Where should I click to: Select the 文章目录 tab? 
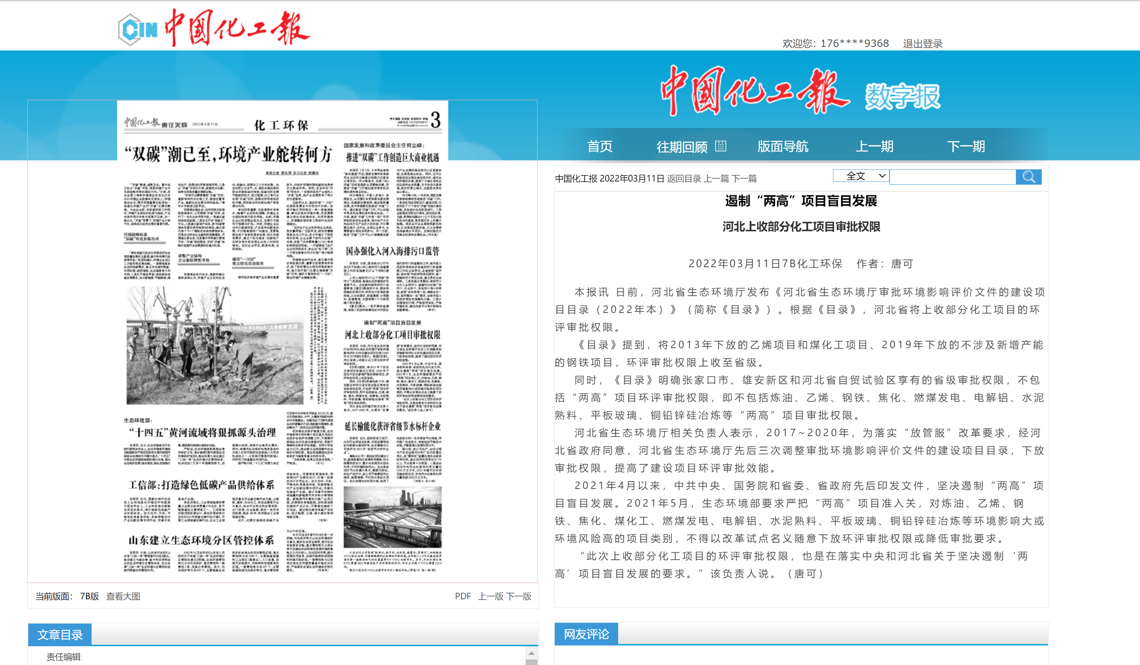pos(60,635)
